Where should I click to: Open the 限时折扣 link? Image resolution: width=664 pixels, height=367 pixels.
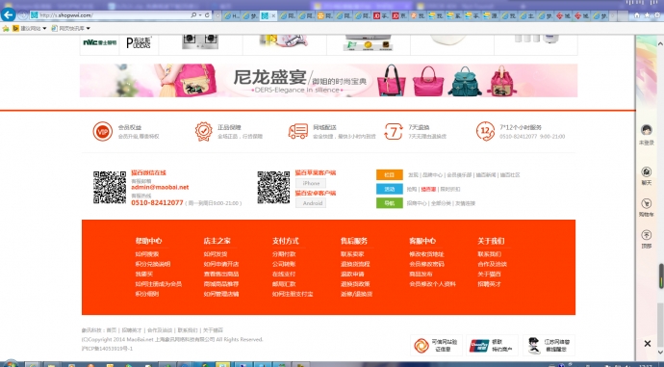449,189
